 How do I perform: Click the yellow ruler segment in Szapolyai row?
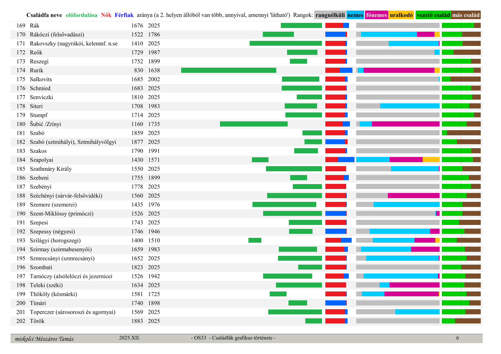pos(431,160)
